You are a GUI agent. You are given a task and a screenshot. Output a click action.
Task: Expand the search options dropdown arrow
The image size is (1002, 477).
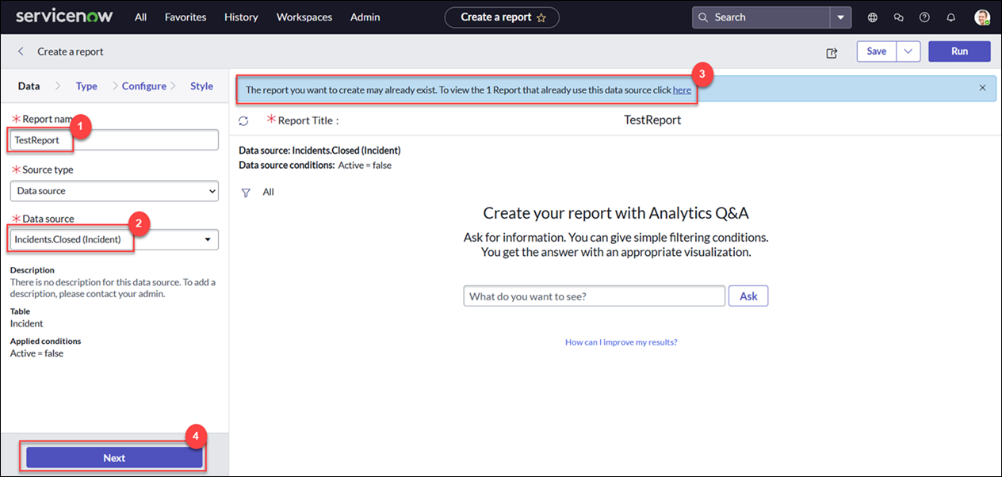coord(840,17)
